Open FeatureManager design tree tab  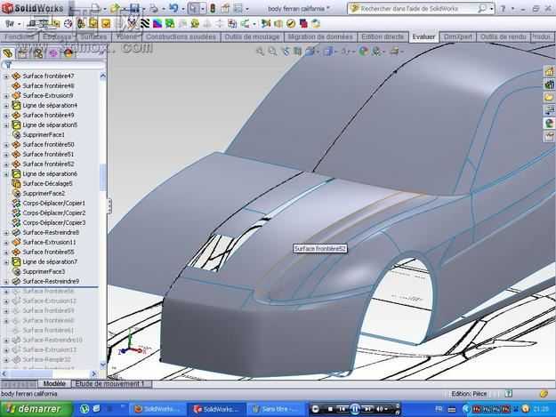tap(8, 53)
